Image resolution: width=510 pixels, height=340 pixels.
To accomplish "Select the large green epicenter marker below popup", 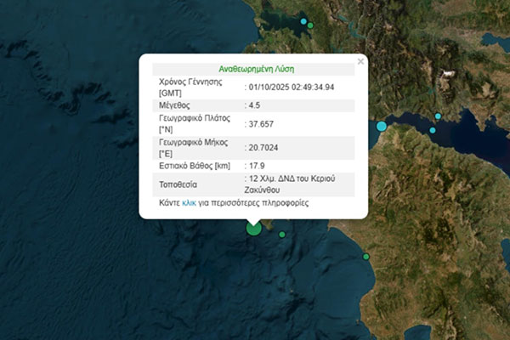I will click(253, 227).
